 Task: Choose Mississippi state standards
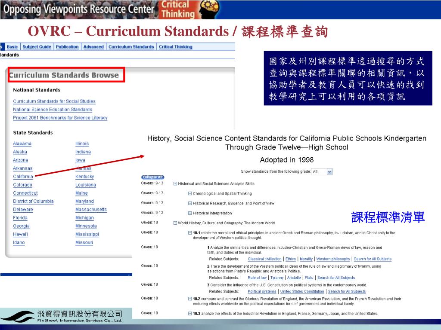point(87,234)
